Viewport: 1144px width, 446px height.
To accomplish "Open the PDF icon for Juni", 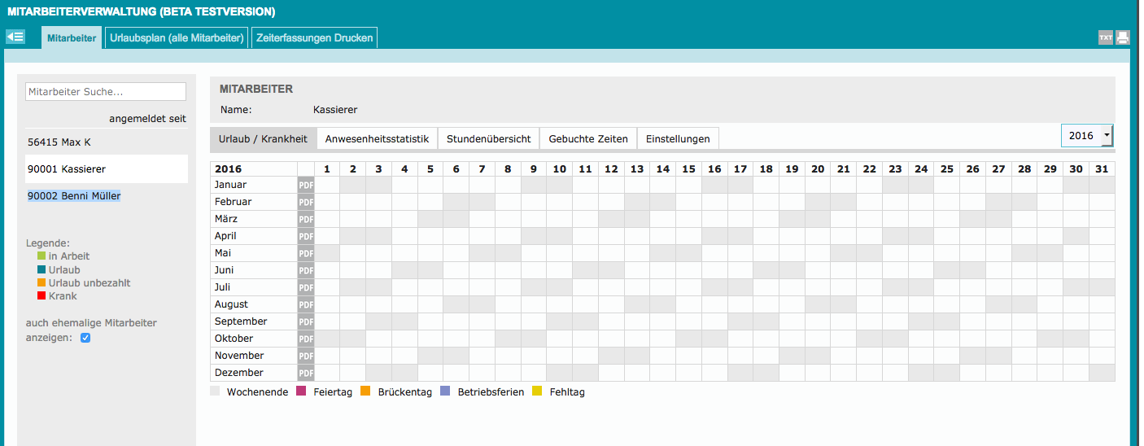I will point(306,270).
